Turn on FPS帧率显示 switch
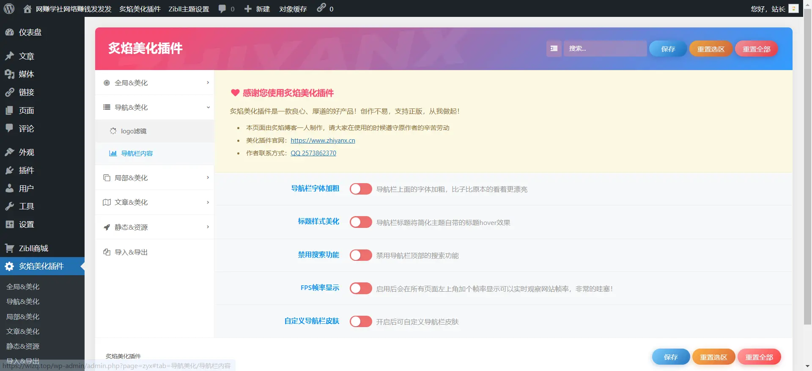Screen dimensions: 812x371 pos(361,288)
